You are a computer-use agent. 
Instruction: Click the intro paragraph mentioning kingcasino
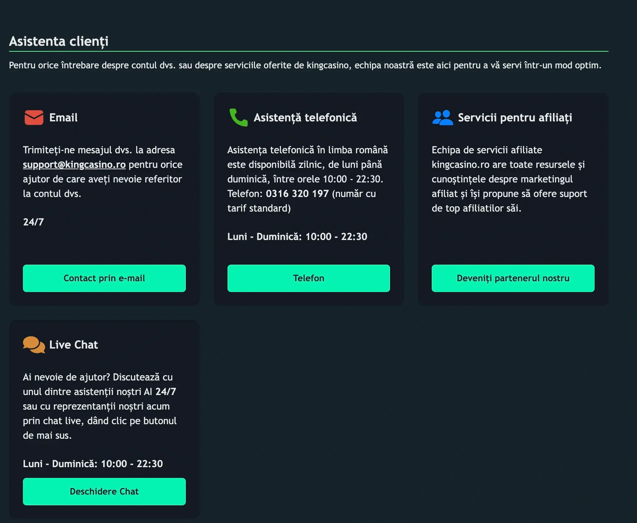(x=305, y=65)
